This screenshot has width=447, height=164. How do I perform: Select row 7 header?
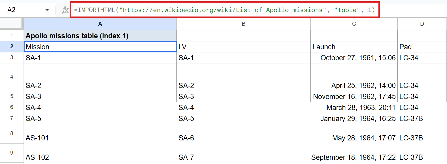point(12,118)
